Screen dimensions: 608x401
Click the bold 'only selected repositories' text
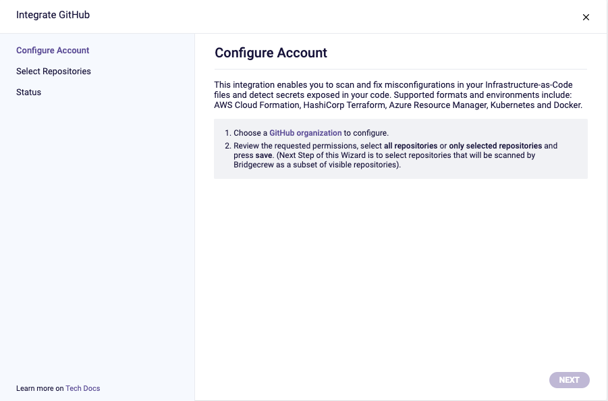click(495, 146)
